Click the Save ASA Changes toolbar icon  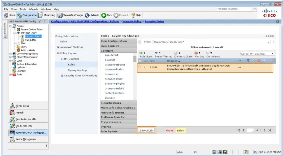[x=60, y=15]
